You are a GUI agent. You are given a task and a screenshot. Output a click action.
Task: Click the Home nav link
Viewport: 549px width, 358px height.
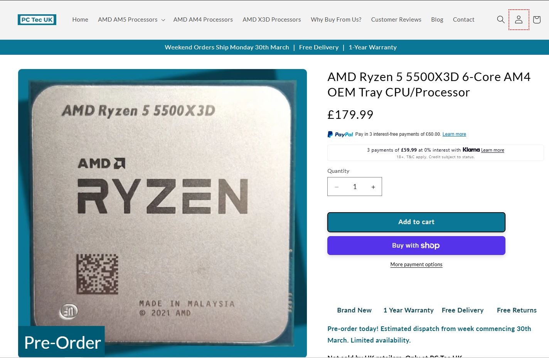point(80,20)
